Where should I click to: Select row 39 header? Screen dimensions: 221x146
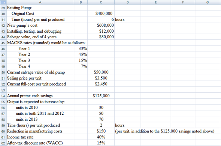(x=3, y=8)
